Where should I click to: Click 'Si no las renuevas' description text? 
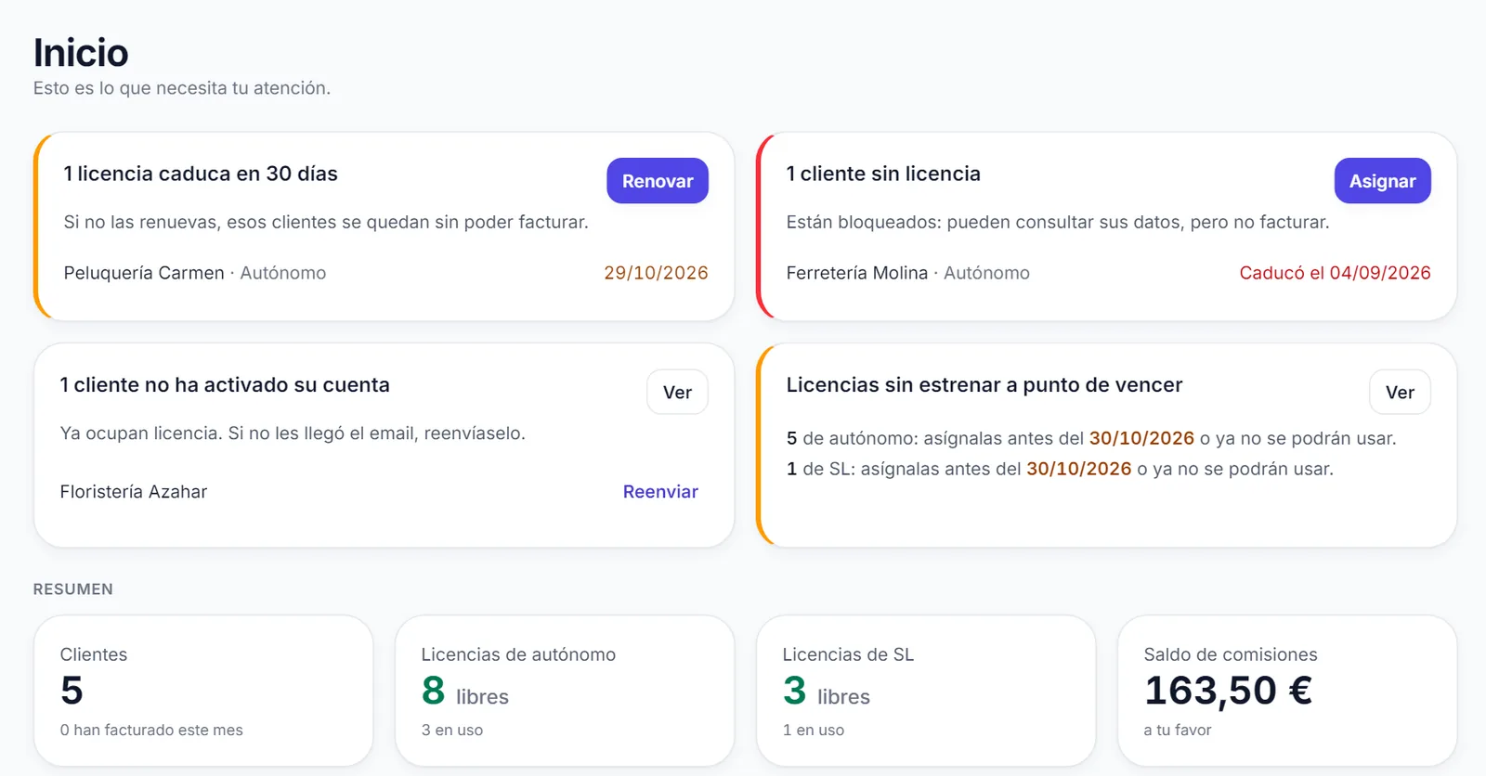326,222
